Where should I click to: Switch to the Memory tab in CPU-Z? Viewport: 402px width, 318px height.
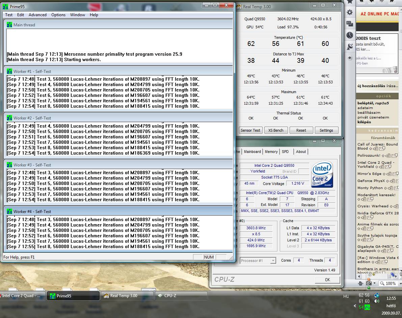coord(271,152)
